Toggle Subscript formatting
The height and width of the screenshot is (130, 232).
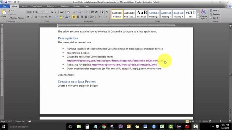click(46, 17)
